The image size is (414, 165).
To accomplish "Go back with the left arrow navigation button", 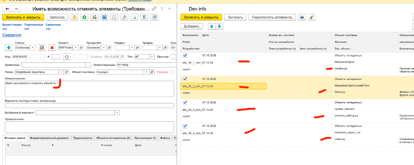I will point(7,9).
